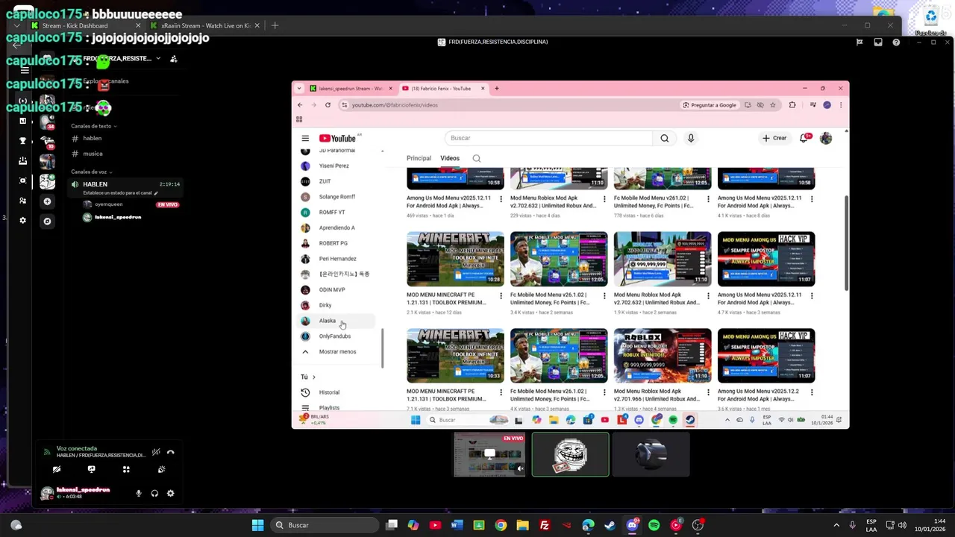Click the Windows Start button
The width and height of the screenshot is (955, 537).
(x=257, y=525)
